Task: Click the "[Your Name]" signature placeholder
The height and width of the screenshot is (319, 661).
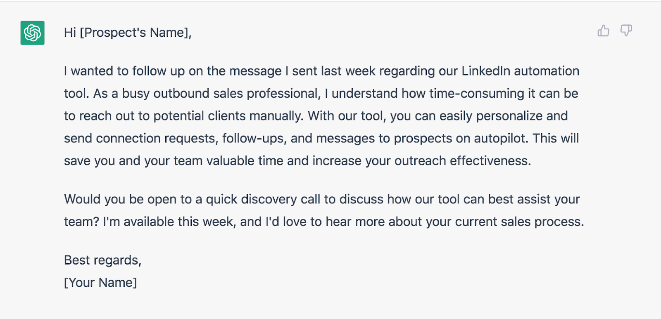Action: point(100,283)
